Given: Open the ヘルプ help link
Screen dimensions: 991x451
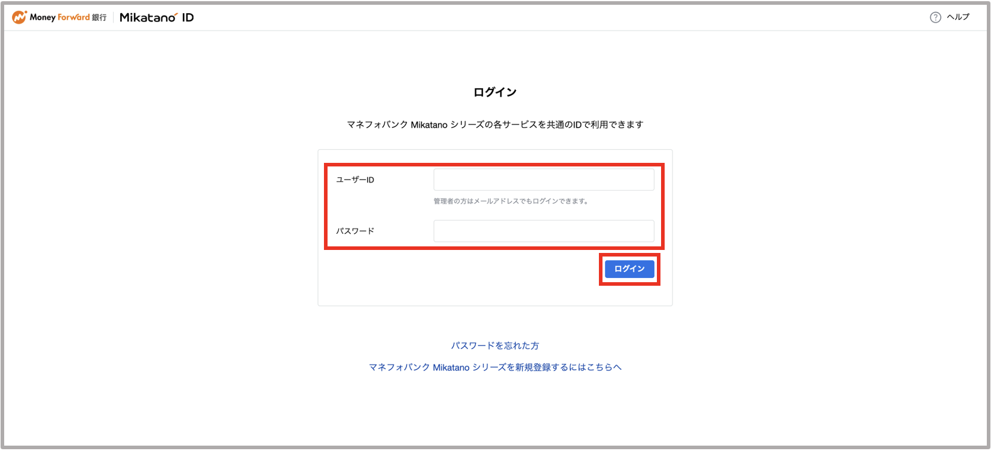Looking at the screenshot, I should 958,17.
